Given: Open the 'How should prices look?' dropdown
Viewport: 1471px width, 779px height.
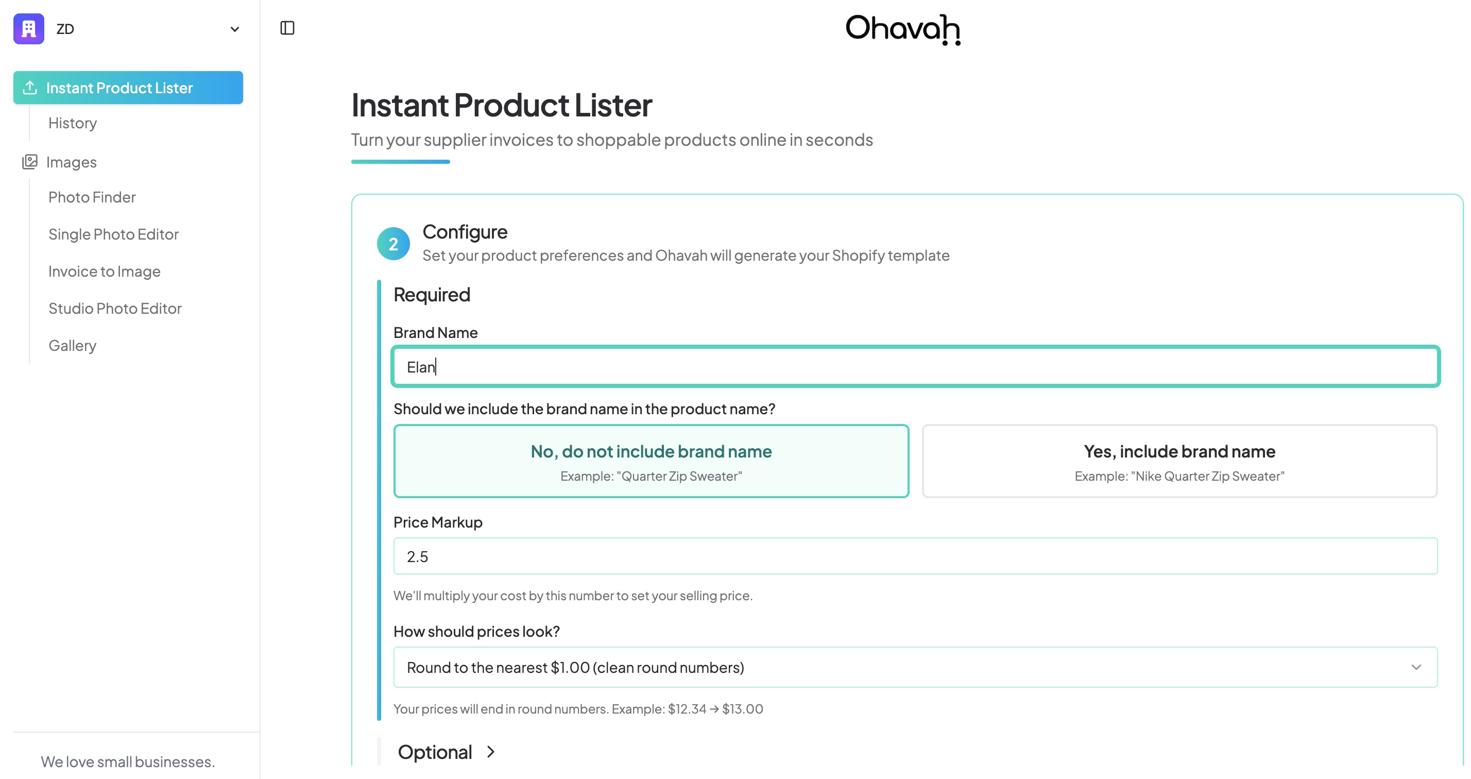Looking at the screenshot, I should pyautogui.click(x=915, y=667).
